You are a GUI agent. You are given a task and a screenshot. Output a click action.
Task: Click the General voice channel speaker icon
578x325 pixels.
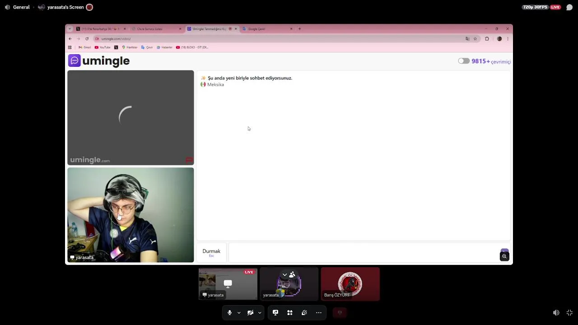point(7,7)
